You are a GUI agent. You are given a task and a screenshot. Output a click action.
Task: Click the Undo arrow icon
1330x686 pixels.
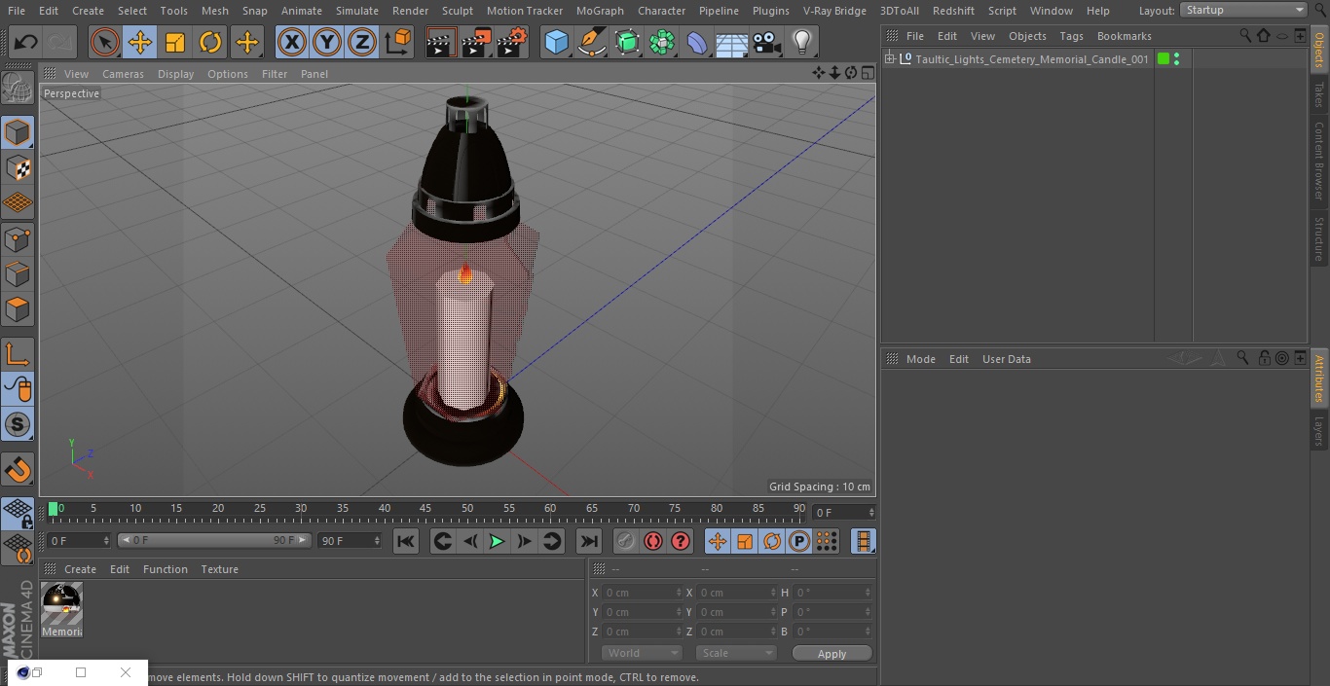(x=26, y=43)
